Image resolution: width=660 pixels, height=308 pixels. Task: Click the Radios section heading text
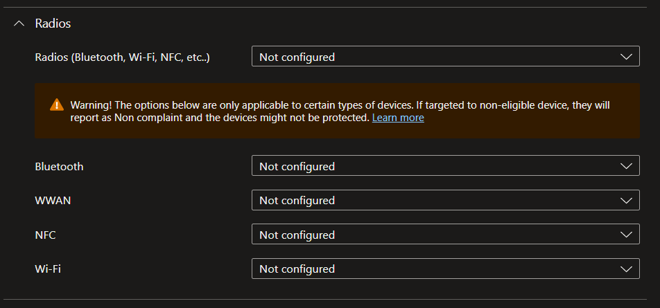(53, 24)
